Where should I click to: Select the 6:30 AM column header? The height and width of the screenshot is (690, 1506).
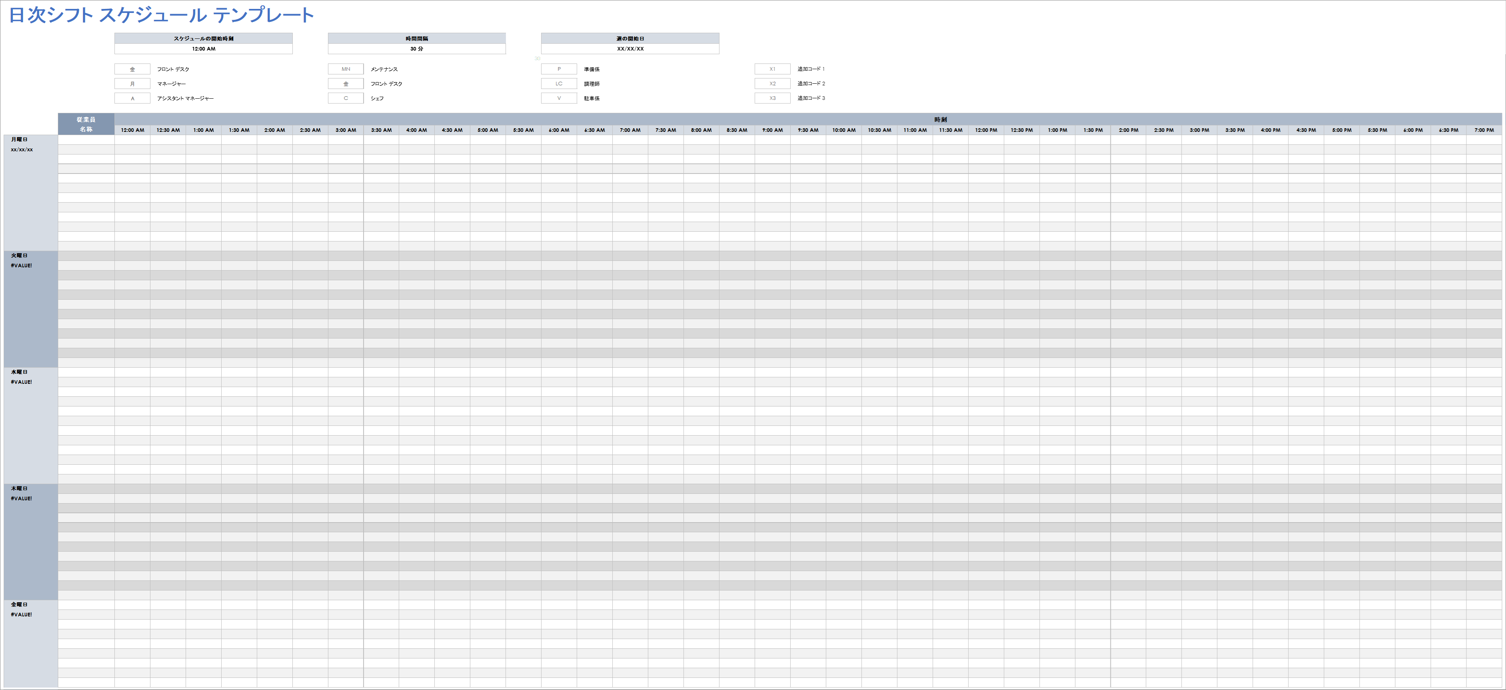coord(594,130)
